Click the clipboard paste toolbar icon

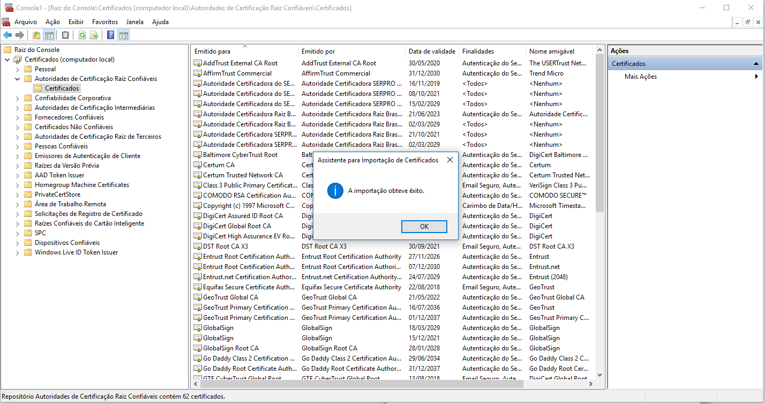click(x=65, y=35)
